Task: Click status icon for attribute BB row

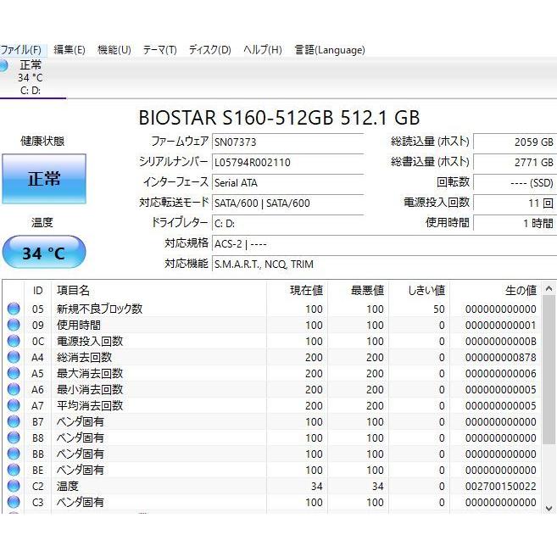Action: point(14,454)
